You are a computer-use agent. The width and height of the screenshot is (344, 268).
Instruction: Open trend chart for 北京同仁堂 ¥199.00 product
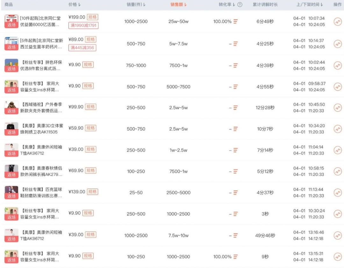(338, 21)
